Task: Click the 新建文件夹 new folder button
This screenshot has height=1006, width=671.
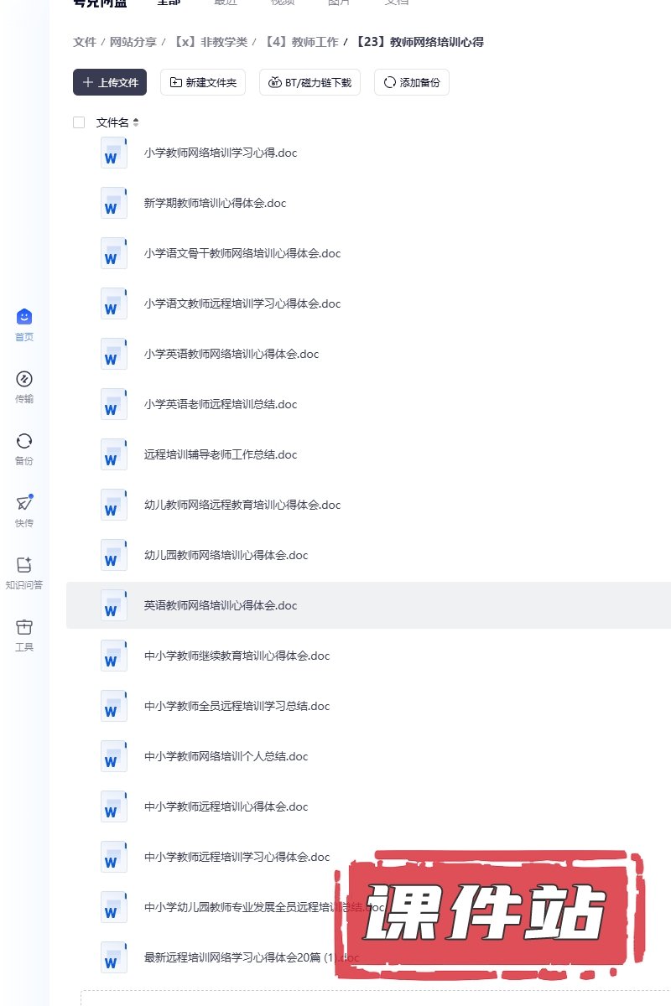Action: click(203, 82)
